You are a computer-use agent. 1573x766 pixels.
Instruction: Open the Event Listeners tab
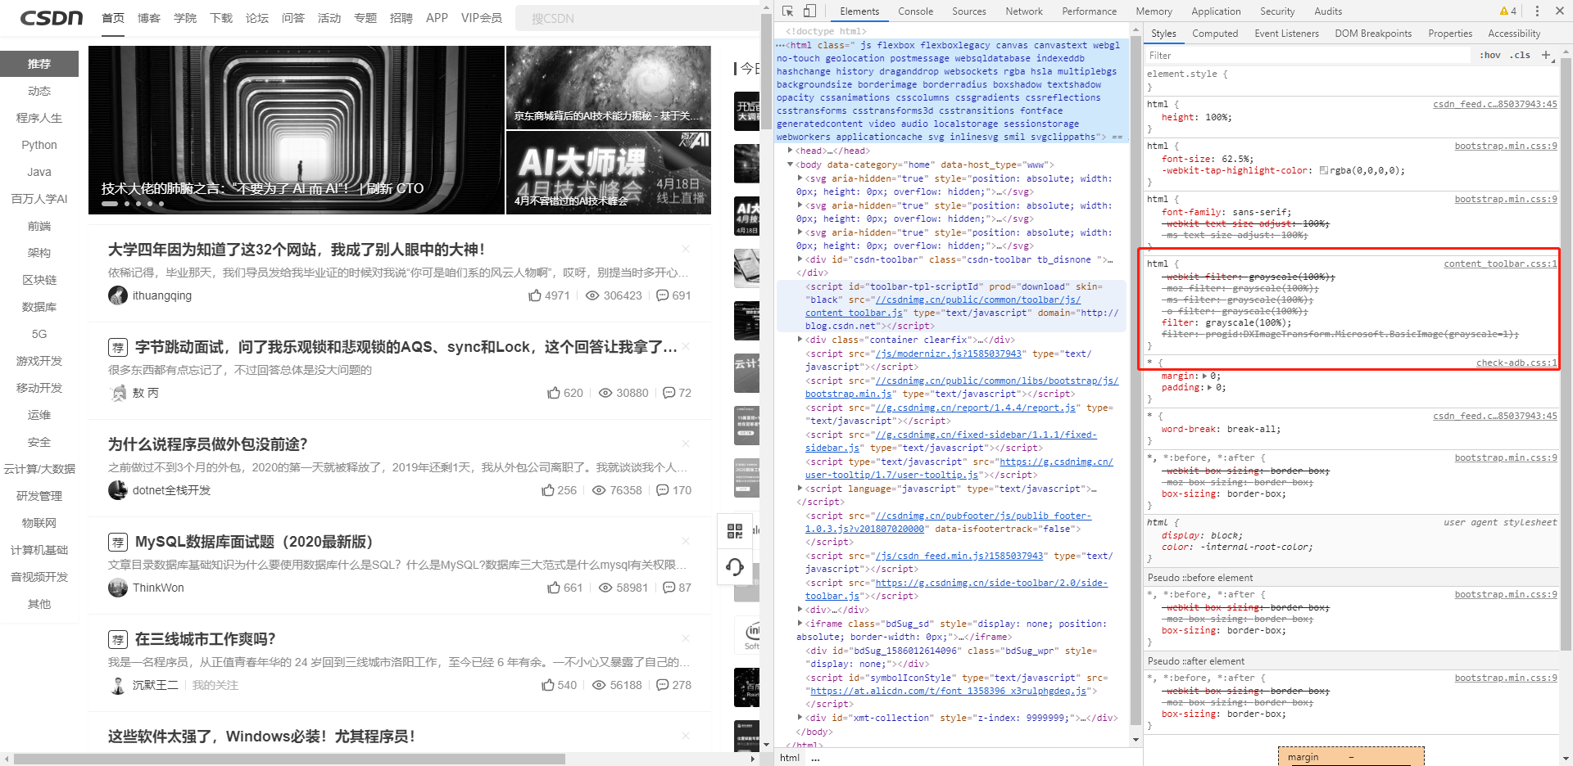(1286, 34)
